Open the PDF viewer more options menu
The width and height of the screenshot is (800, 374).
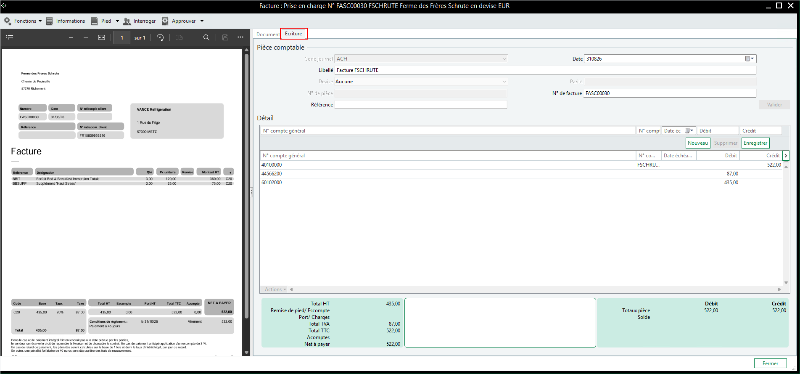tap(240, 37)
